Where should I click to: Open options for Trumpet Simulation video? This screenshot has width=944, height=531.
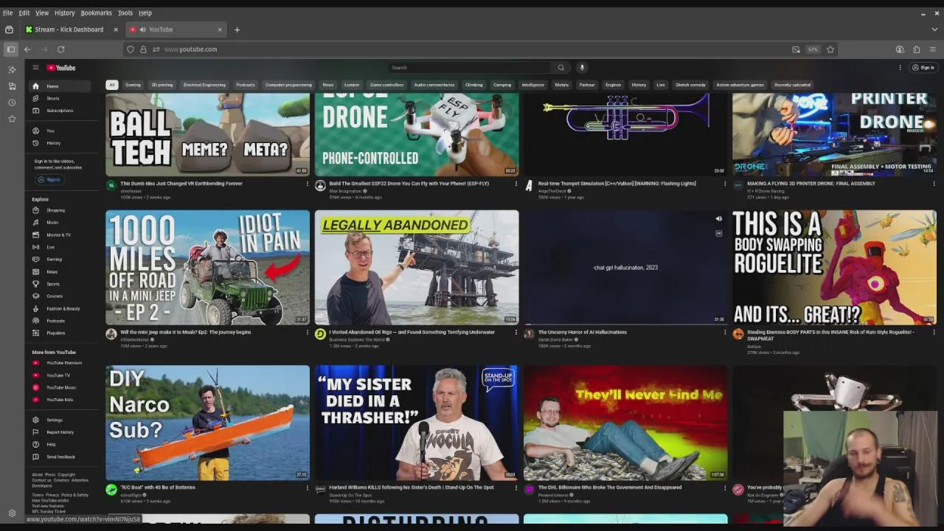(x=725, y=184)
